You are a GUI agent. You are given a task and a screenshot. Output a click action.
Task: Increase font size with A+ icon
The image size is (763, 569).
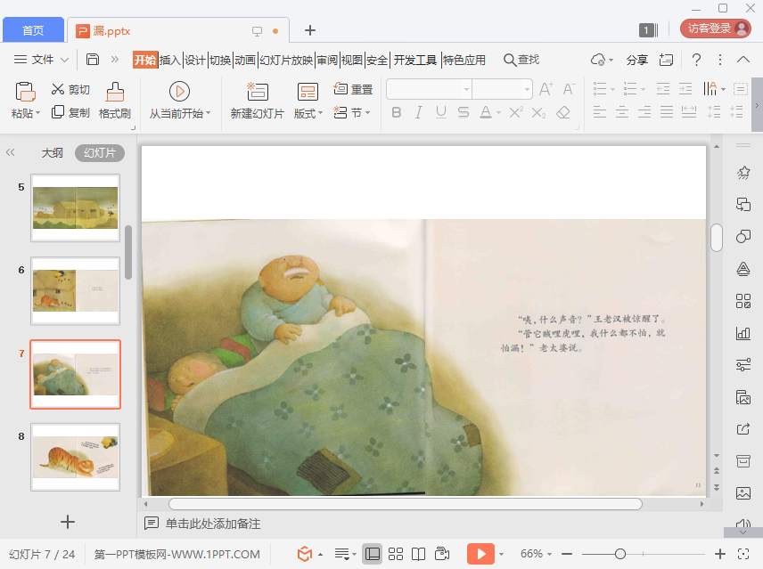coord(546,89)
